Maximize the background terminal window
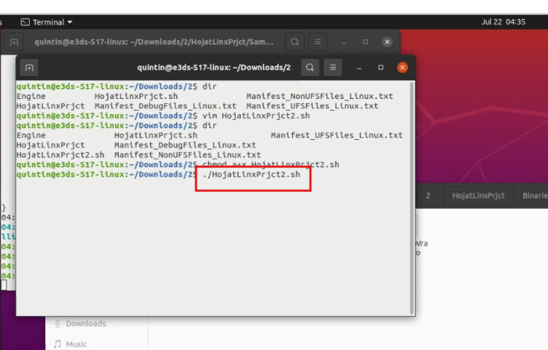This screenshot has height=350, width=548. (x=365, y=42)
